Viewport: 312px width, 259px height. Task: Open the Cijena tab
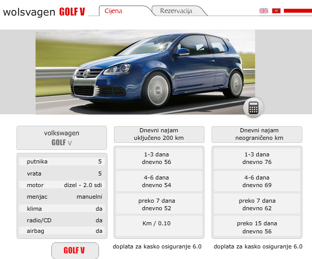coord(114,11)
